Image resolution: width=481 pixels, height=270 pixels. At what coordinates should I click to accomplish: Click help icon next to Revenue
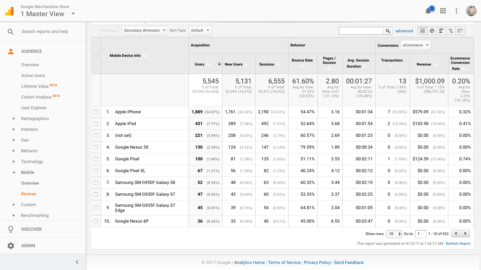pos(436,64)
